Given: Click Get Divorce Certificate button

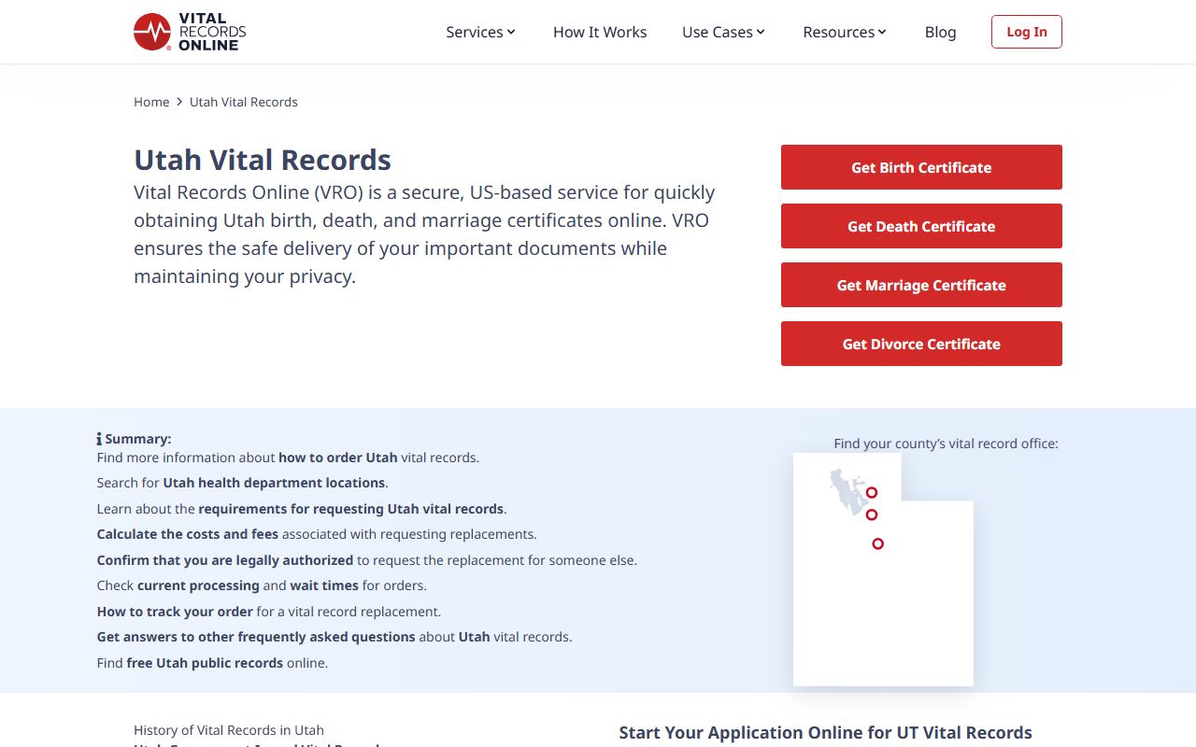Looking at the screenshot, I should pyautogui.click(x=921, y=344).
